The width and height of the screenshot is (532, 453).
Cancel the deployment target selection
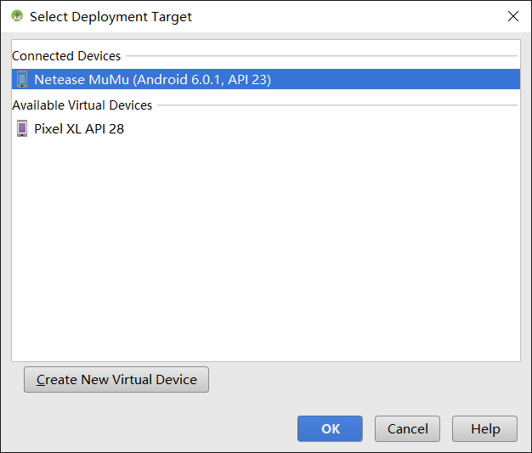point(407,429)
